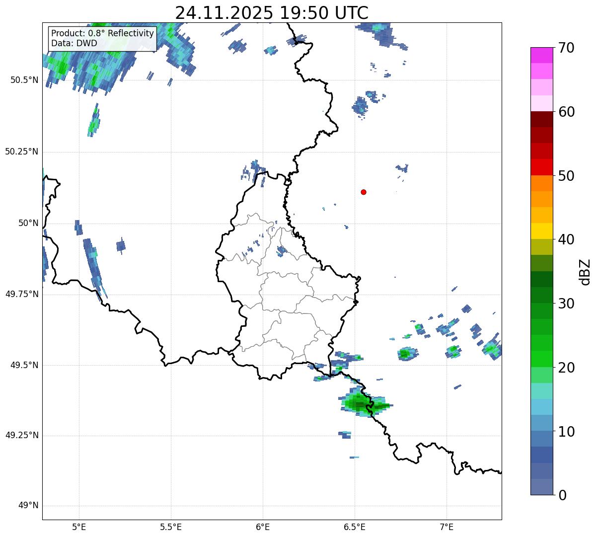Image resolution: width=597 pixels, height=537 pixels.
Task: Click the dark maroon colorbar segment below 60
Action: 542,119
